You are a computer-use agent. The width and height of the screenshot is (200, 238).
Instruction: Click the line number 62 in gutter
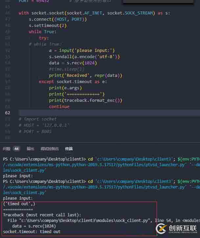pyautogui.click(x=8, y=113)
